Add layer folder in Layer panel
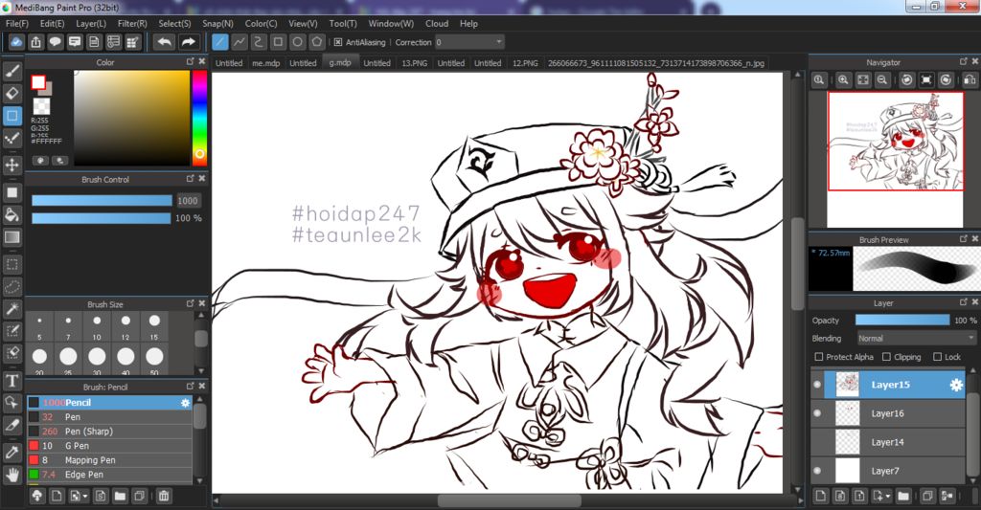Screen dimensions: 981x510 point(903,496)
